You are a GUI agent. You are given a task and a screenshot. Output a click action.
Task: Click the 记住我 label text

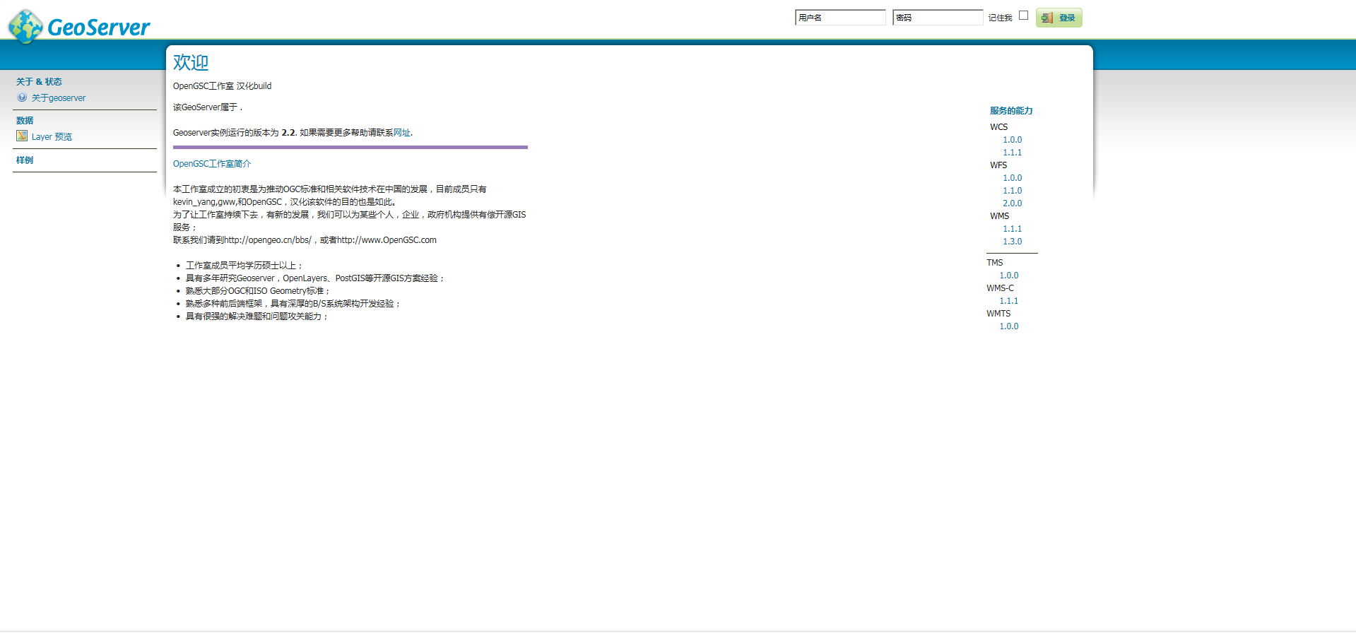tap(1000, 18)
